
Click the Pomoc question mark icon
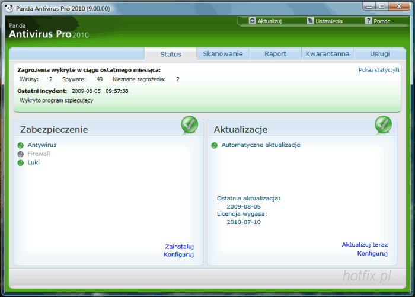[368, 21]
